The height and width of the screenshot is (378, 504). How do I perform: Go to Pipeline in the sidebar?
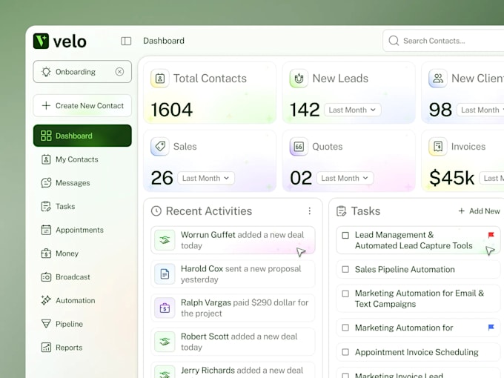[x=82, y=324]
